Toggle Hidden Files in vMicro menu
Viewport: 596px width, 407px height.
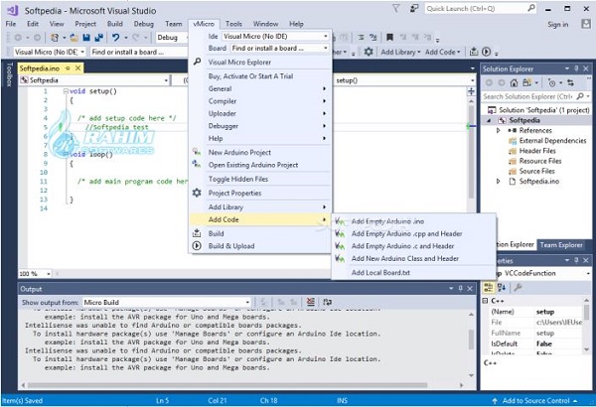[x=239, y=179]
